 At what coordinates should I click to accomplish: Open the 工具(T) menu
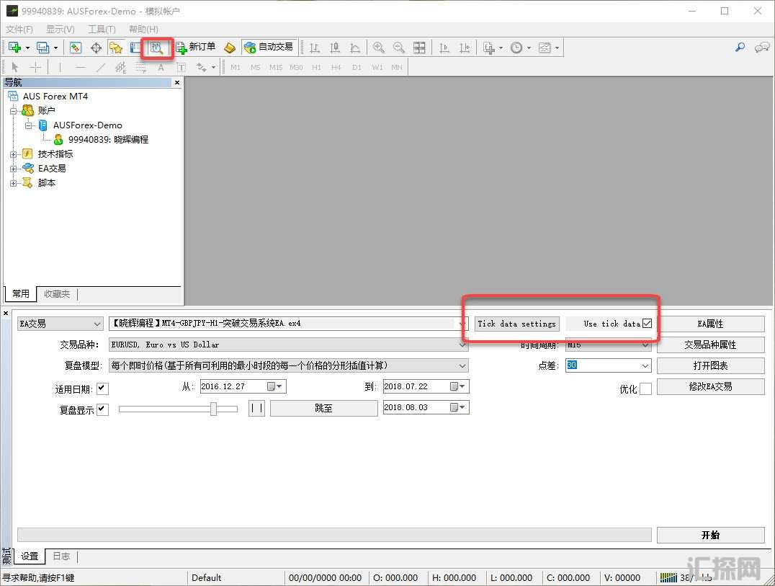coord(102,30)
